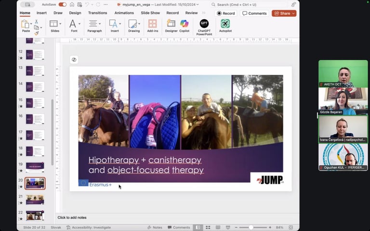Open the Drawing tools icon
This screenshot has height=231, width=370.
[132, 24]
